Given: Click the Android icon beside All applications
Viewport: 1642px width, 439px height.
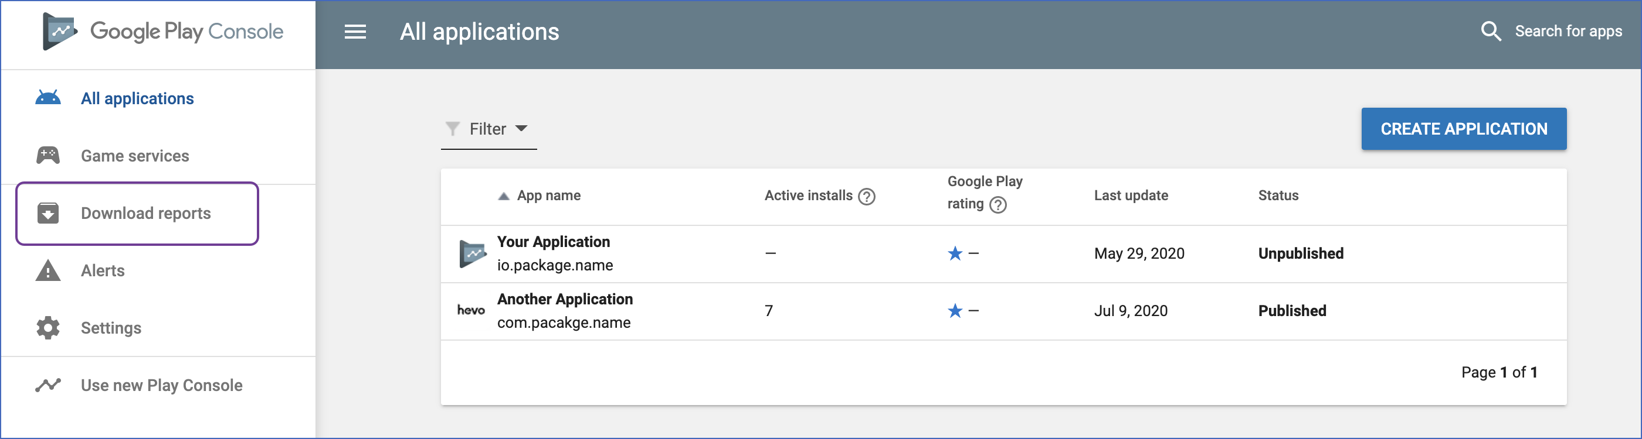Looking at the screenshot, I should (x=48, y=98).
